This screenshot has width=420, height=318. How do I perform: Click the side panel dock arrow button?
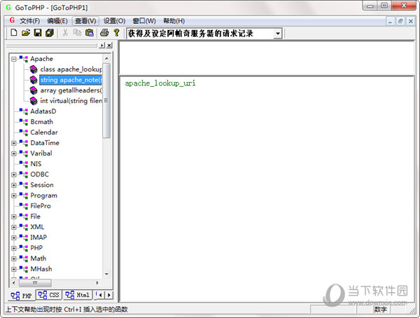pos(101,46)
